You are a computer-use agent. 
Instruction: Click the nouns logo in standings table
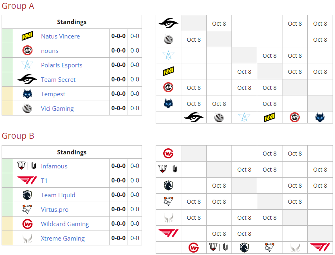pos(27,51)
